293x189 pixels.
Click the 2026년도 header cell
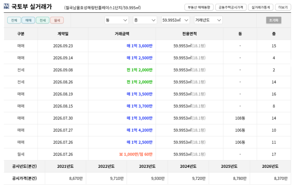click(x=270, y=166)
